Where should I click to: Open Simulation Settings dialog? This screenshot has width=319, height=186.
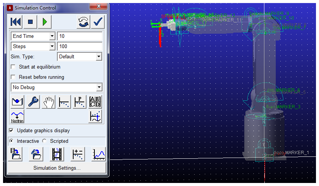point(57,168)
